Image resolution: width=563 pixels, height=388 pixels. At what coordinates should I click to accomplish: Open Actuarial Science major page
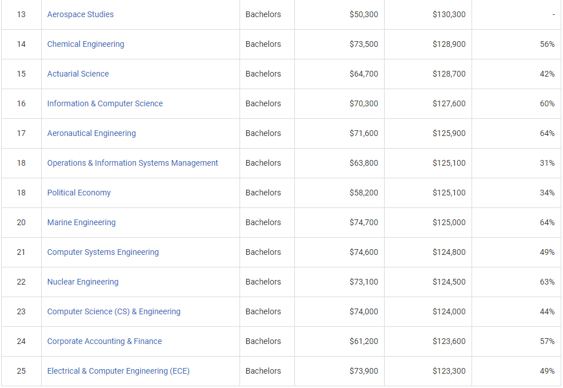pyautogui.click(x=78, y=74)
